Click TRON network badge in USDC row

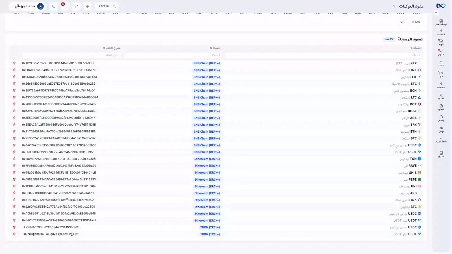click(x=210, y=227)
